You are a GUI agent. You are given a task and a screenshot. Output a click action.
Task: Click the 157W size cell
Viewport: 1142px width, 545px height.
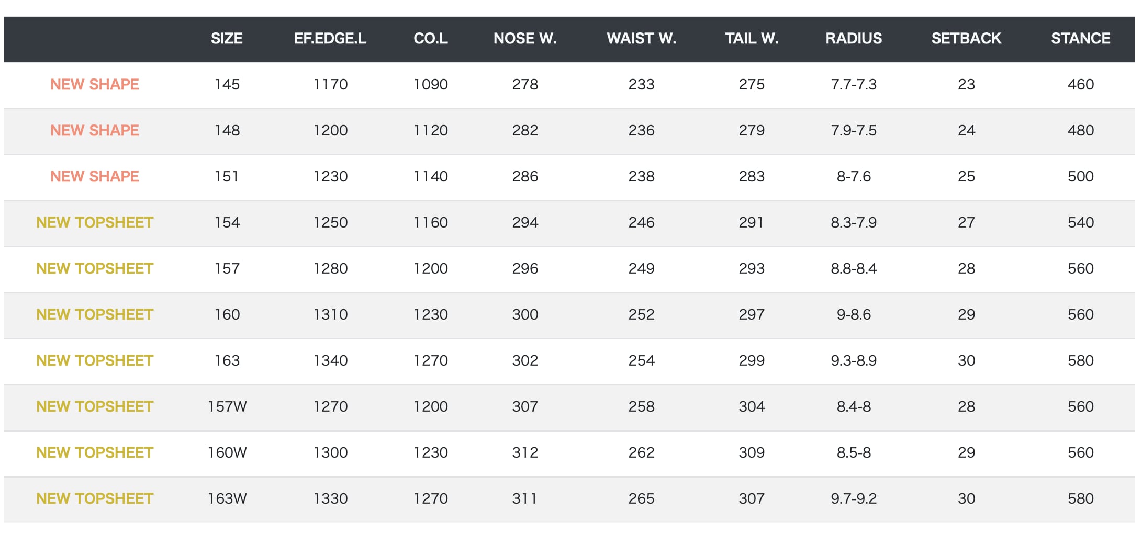click(227, 407)
